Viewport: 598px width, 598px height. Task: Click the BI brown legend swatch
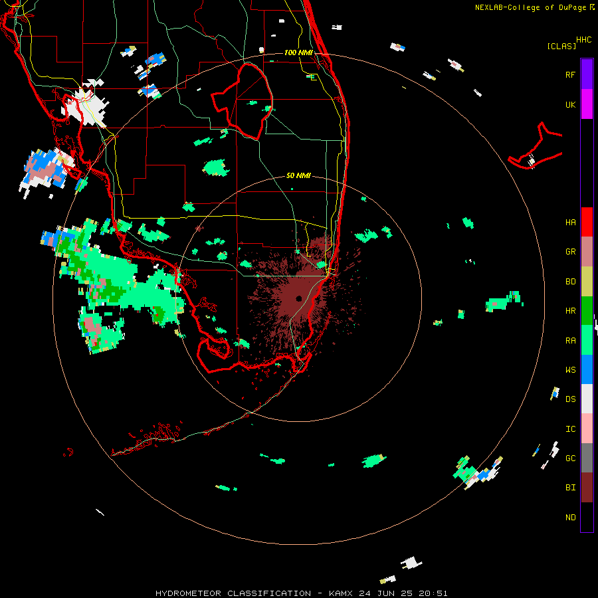pos(587,488)
